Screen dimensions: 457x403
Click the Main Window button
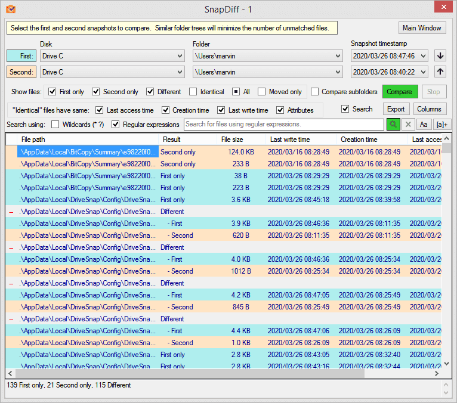[422, 28]
